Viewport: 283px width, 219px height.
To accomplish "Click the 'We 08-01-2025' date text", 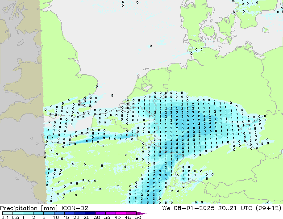I will pyautogui.click(x=188, y=208).
